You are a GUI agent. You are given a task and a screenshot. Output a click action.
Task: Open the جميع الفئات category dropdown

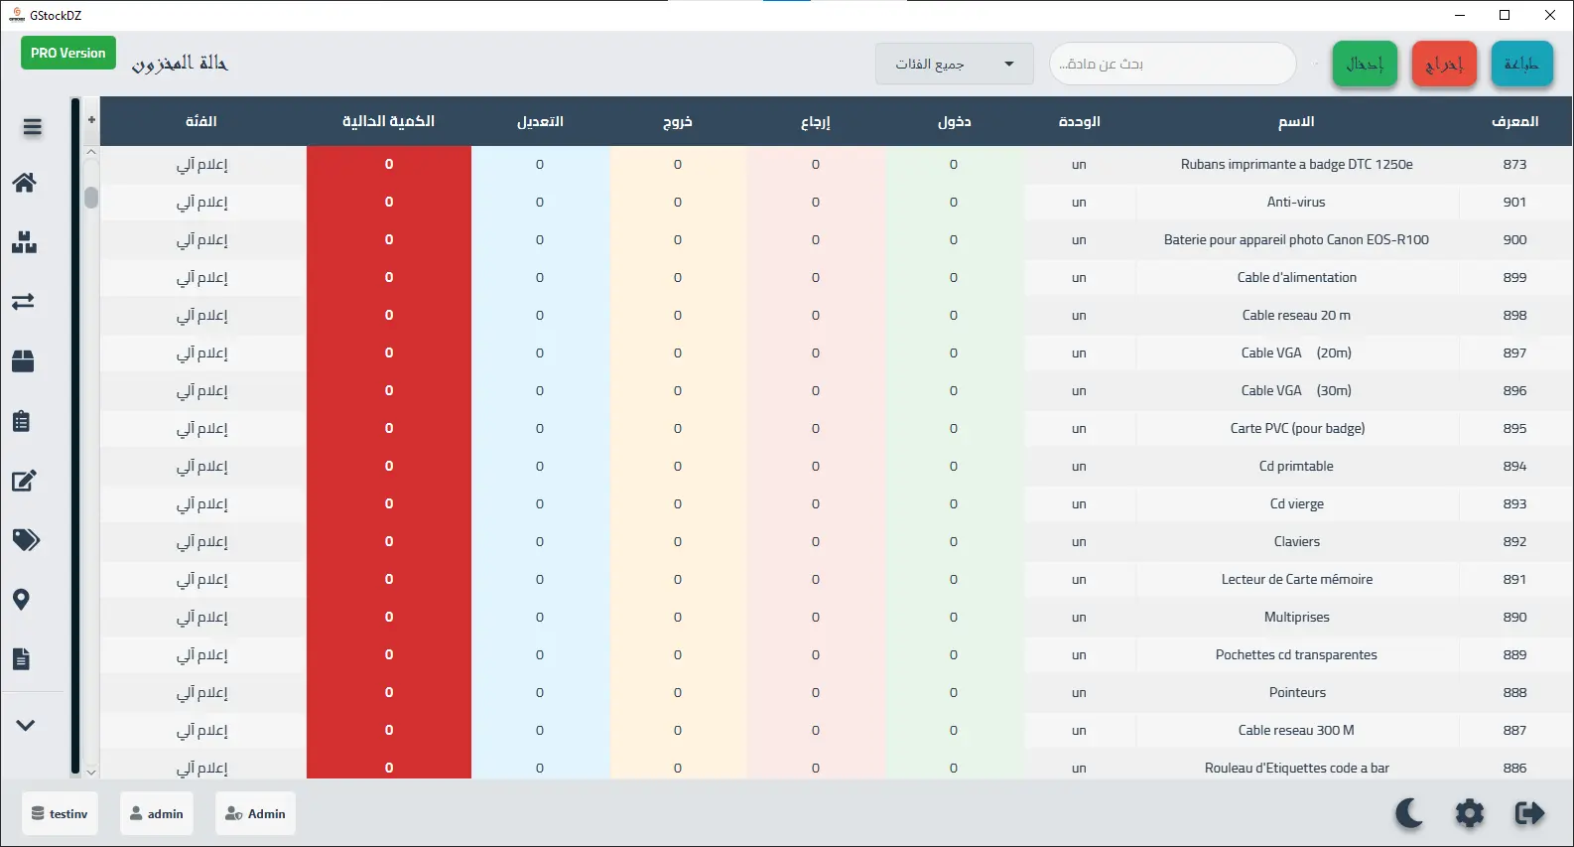click(954, 65)
